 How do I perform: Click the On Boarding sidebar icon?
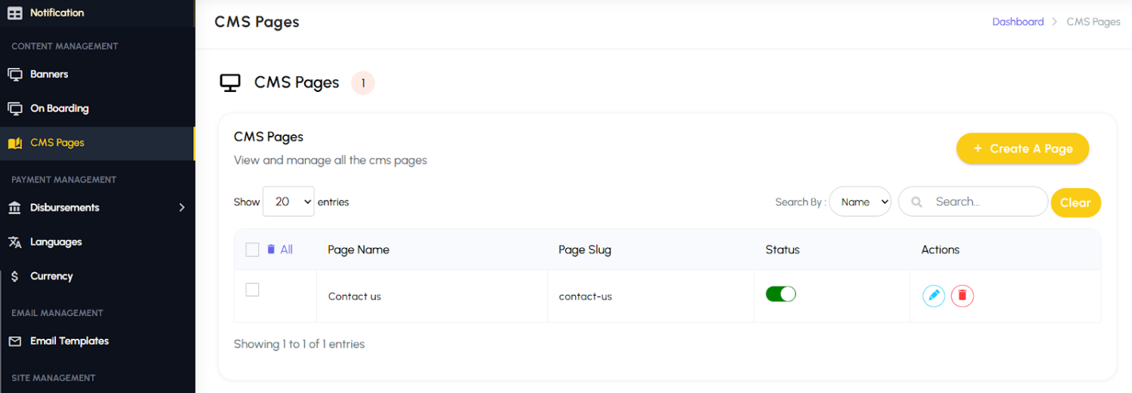[x=15, y=109]
